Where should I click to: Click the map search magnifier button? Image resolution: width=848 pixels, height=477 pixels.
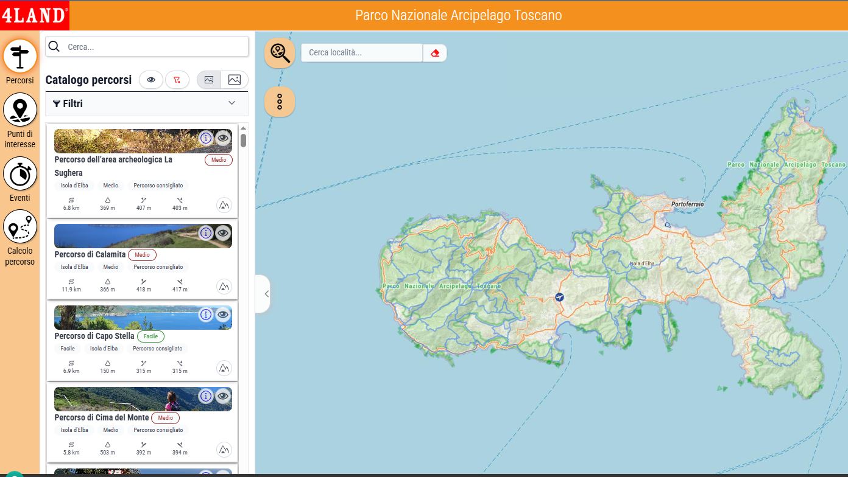tap(280, 52)
